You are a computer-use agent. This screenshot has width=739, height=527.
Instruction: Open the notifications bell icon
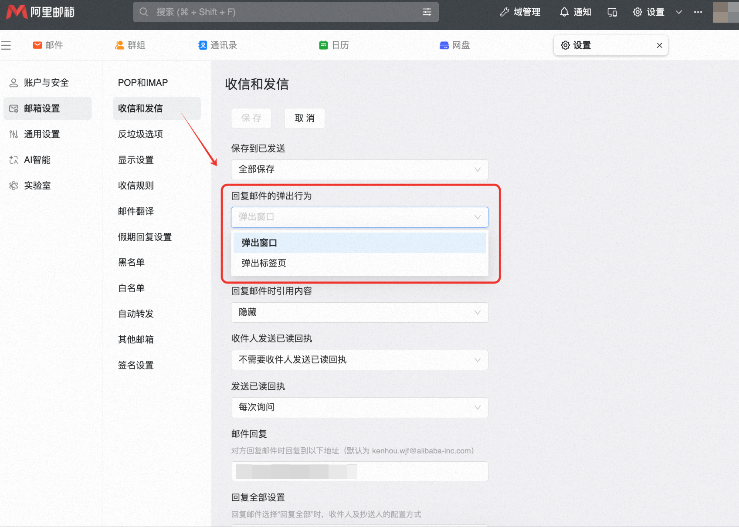pos(564,12)
